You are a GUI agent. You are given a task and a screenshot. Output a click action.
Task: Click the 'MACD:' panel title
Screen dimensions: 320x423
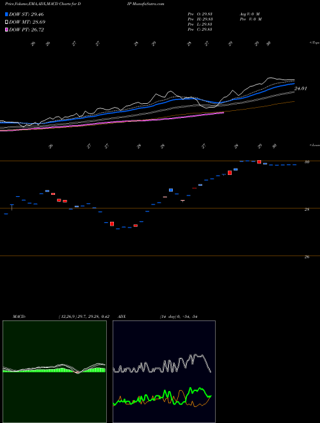(19, 317)
